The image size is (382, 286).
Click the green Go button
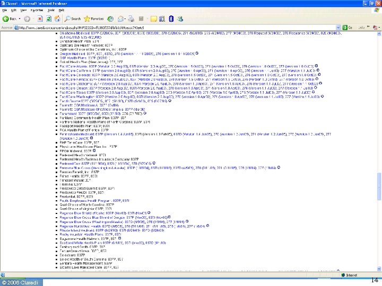click(348, 28)
